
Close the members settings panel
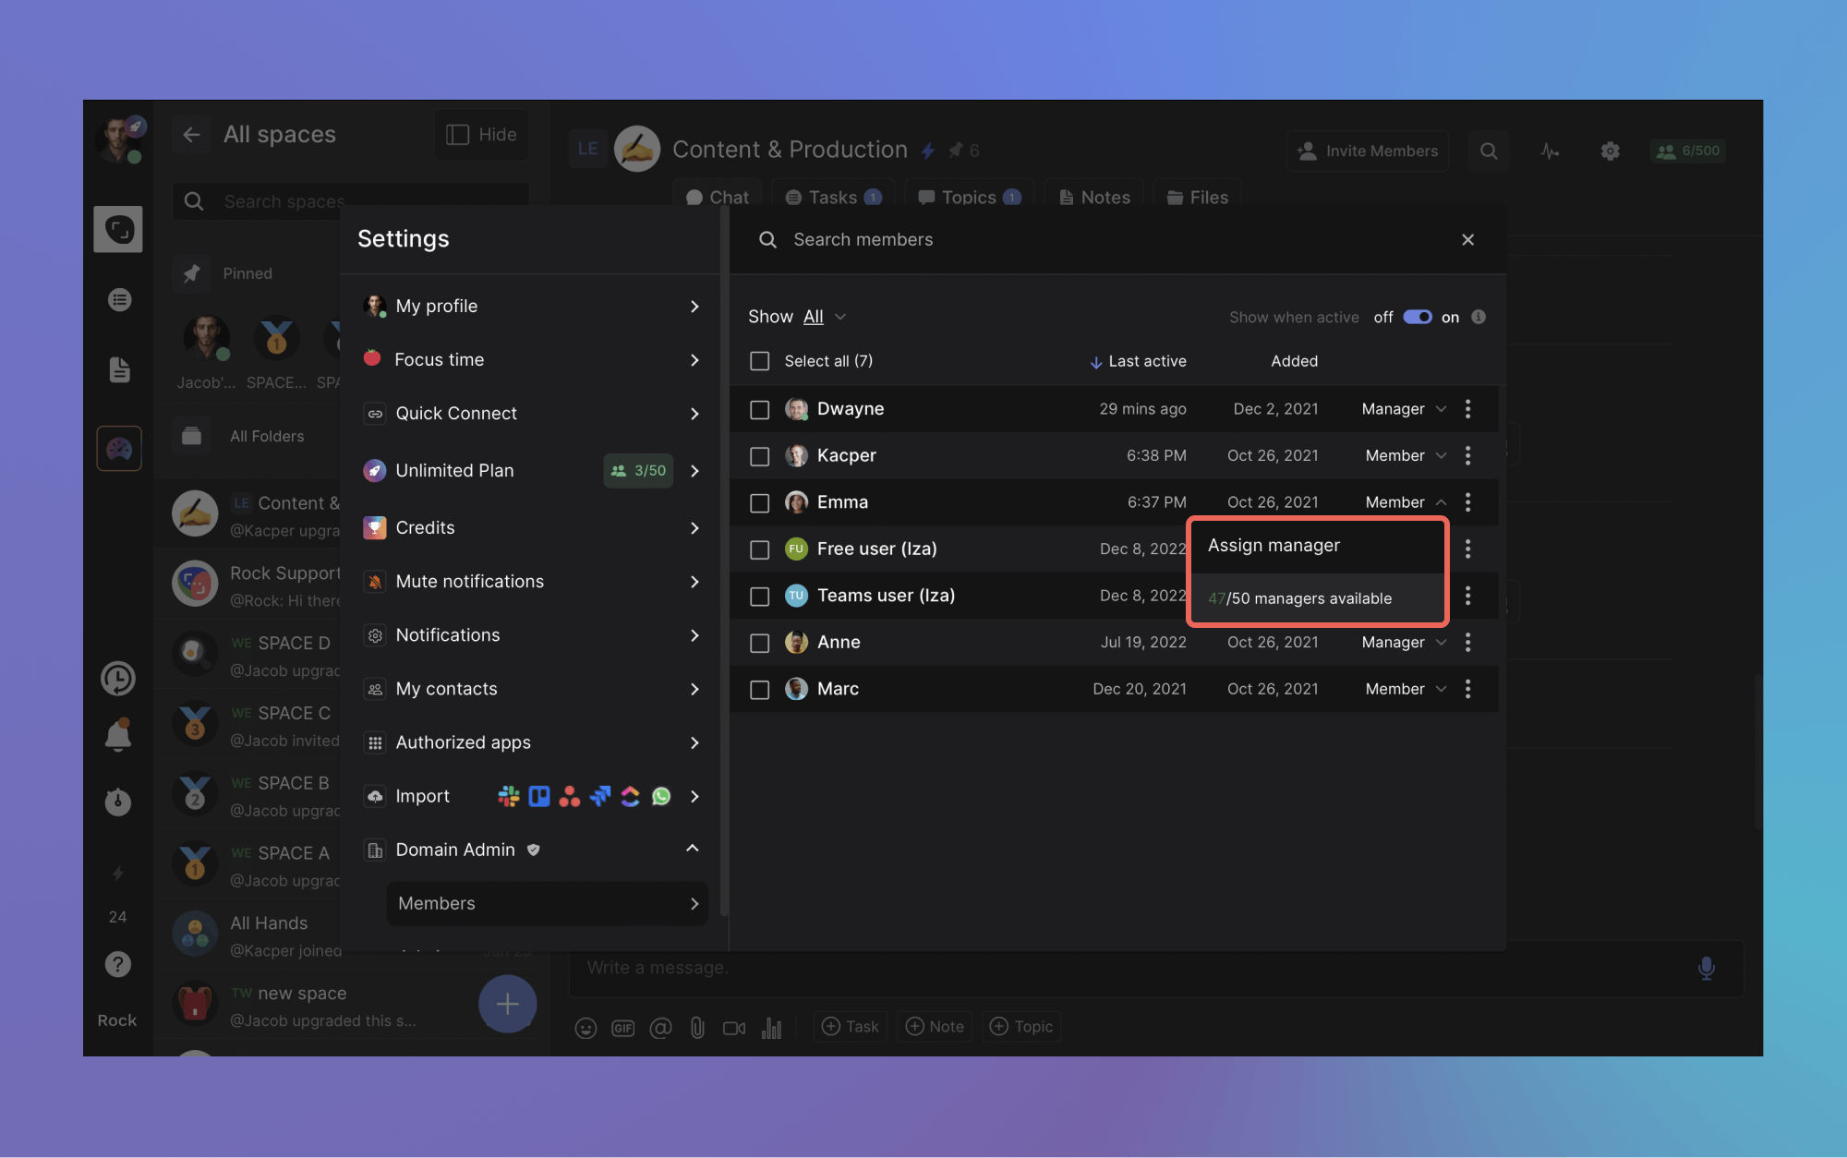tap(1467, 240)
